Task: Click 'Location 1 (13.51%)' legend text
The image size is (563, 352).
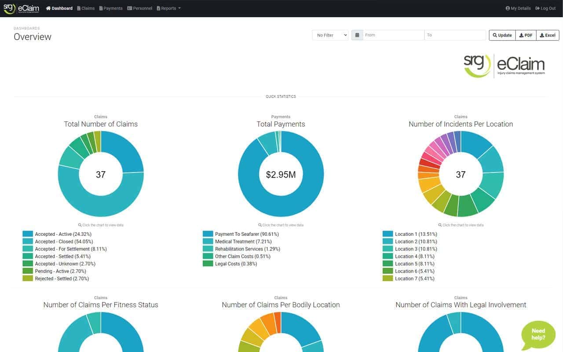Action: (x=416, y=234)
